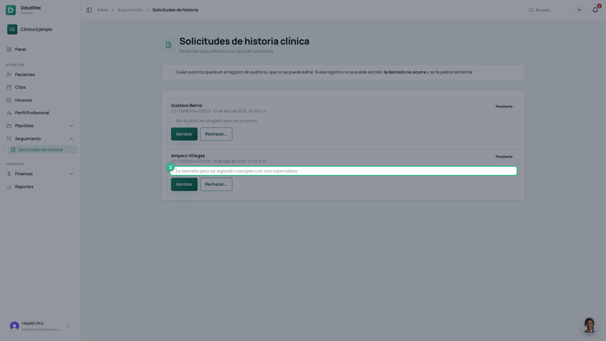Click the Perfil Profesional icon

coord(9,113)
